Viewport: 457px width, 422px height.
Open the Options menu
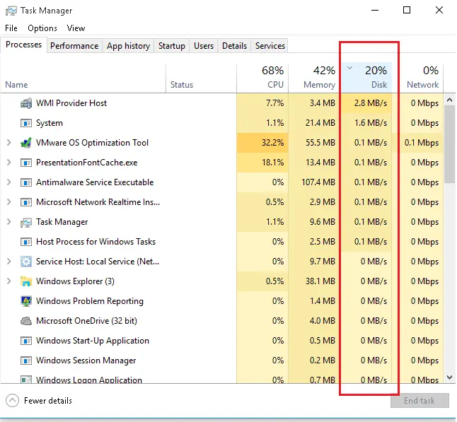pos(42,28)
